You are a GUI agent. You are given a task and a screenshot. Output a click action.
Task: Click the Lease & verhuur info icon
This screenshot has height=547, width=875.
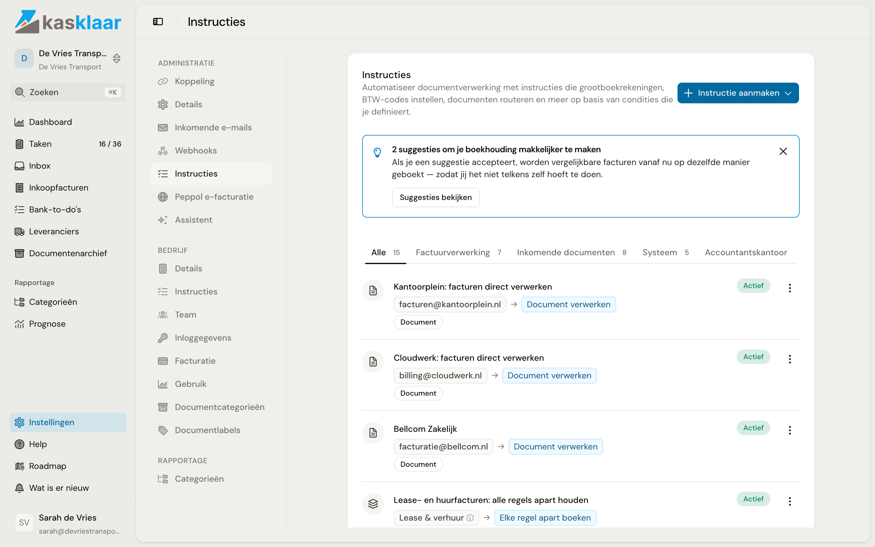coord(470,518)
